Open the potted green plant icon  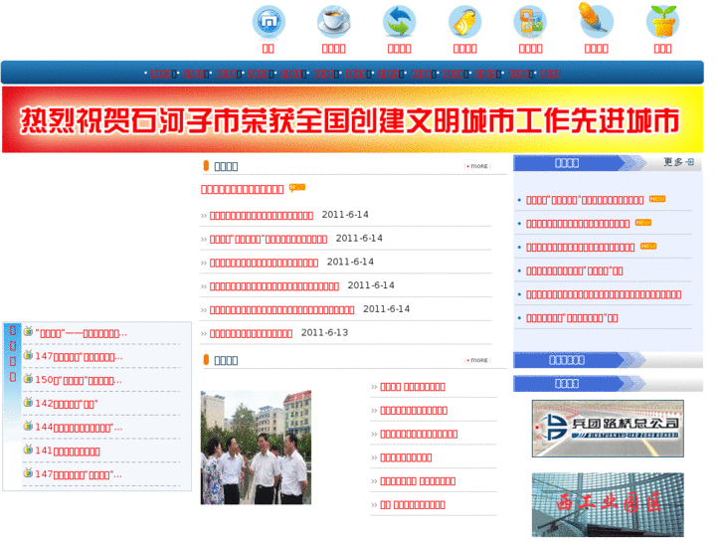662,22
